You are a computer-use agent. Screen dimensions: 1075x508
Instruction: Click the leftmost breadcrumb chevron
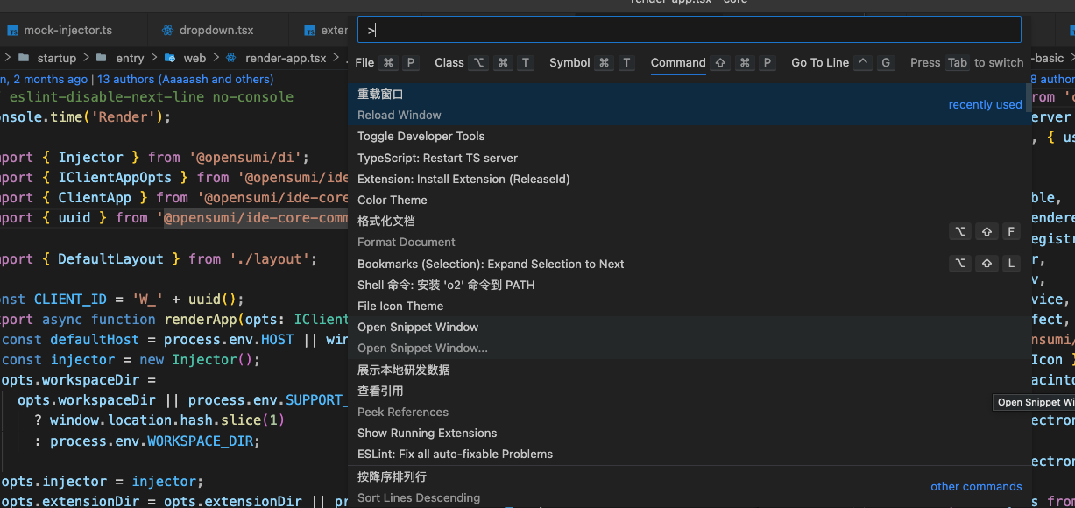7,58
